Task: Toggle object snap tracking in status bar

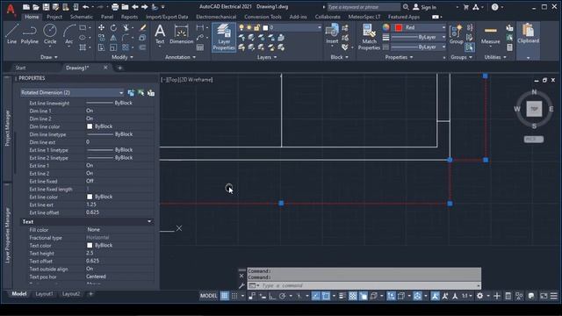Action: click(316, 296)
